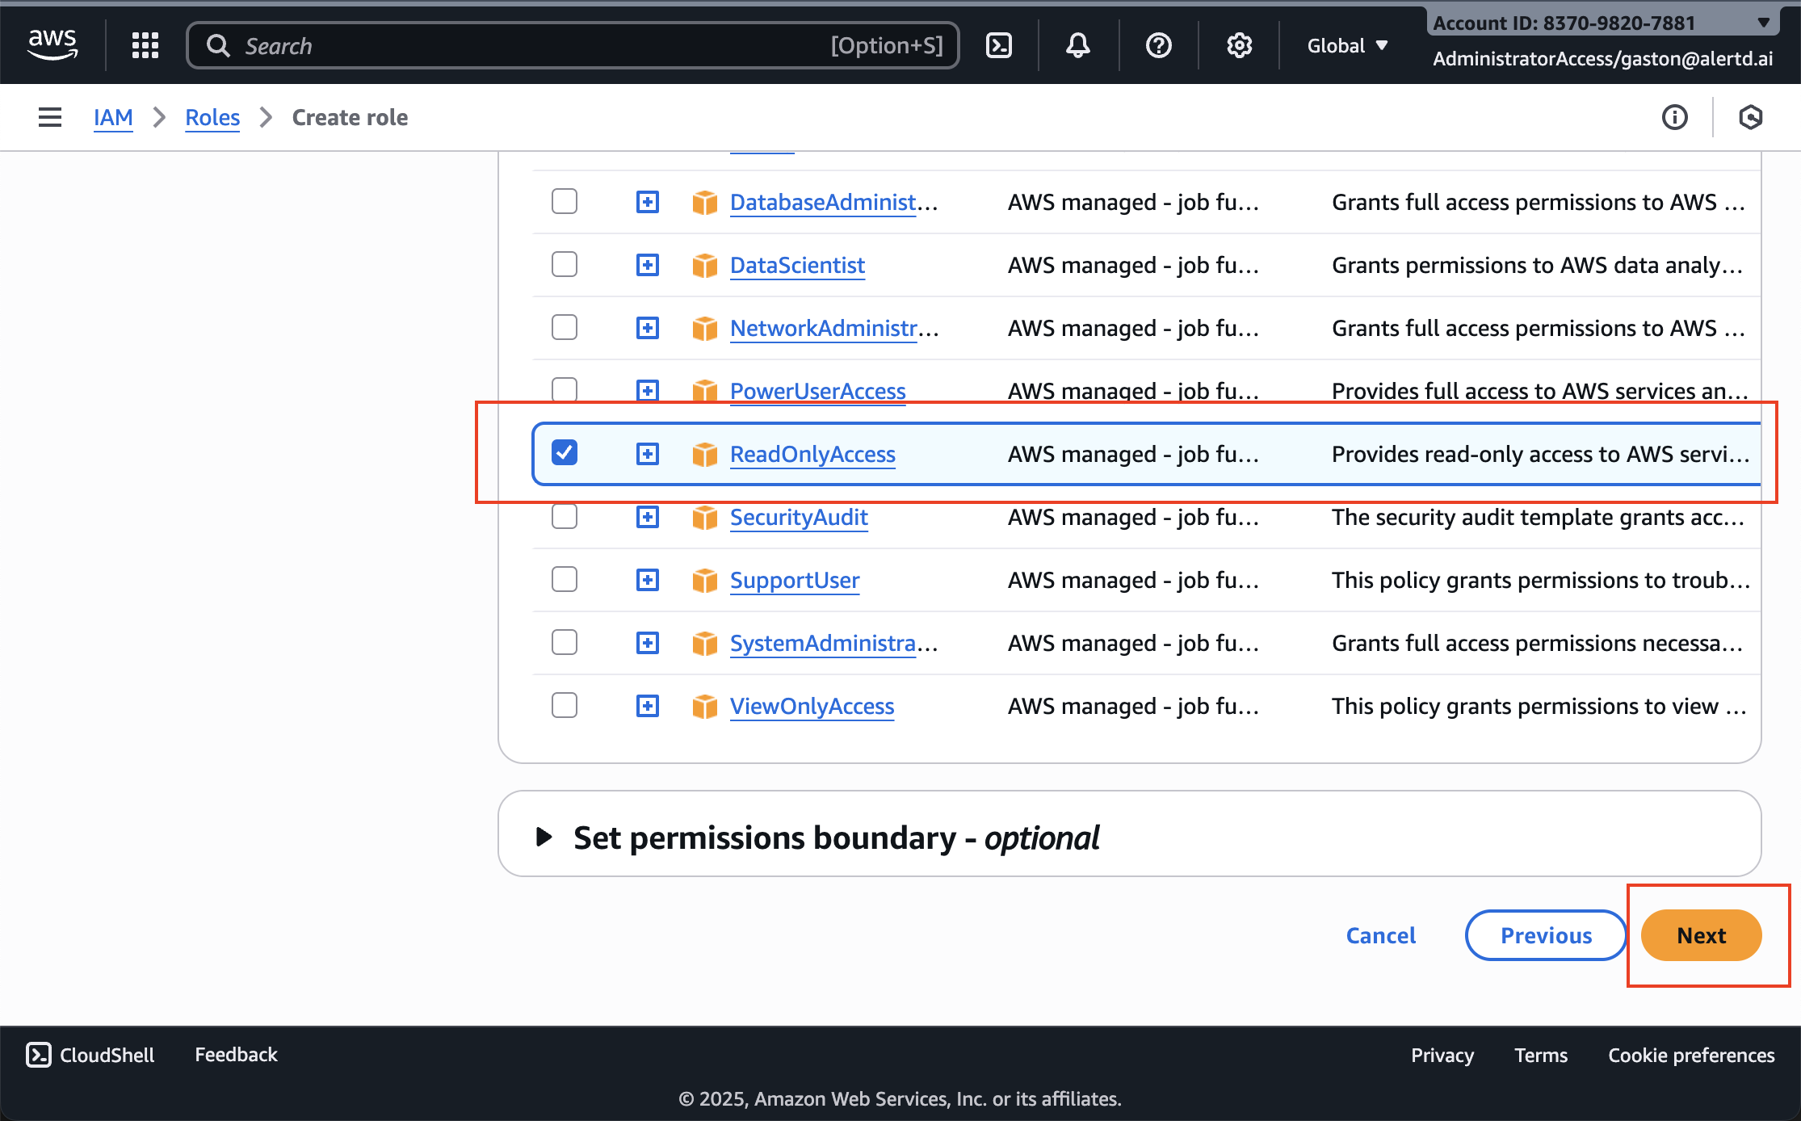1801x1121 pixels.
Task: Open the ViewOnlyAccess policy link
Action: tap(811, 706)
